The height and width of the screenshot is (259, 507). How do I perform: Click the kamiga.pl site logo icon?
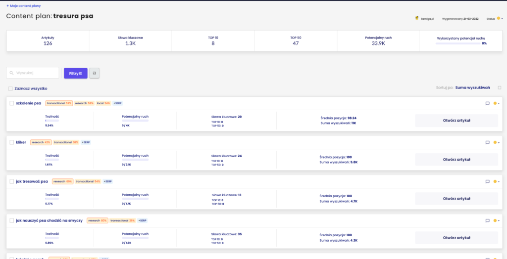417,18
